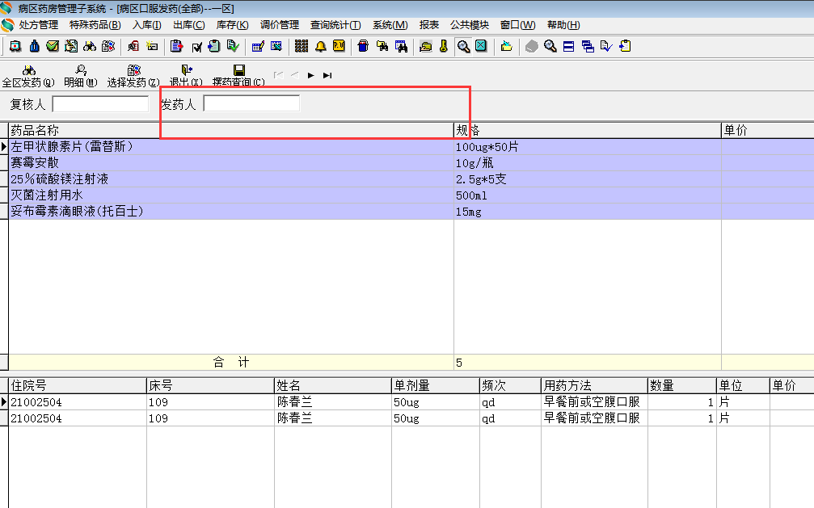
Task: Click the 住院号 column header
Action: click(x=78, y=385)
